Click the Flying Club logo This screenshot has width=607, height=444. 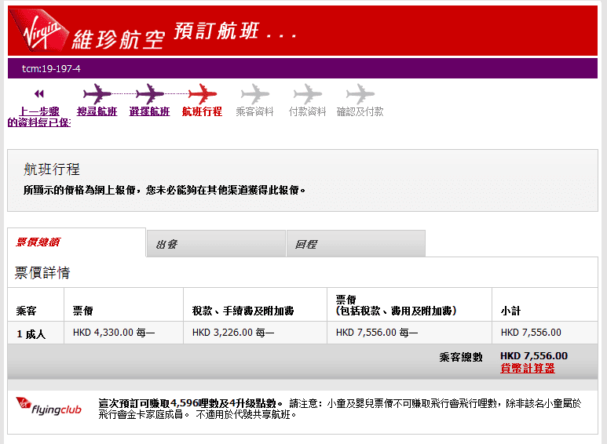click(50, 406)
